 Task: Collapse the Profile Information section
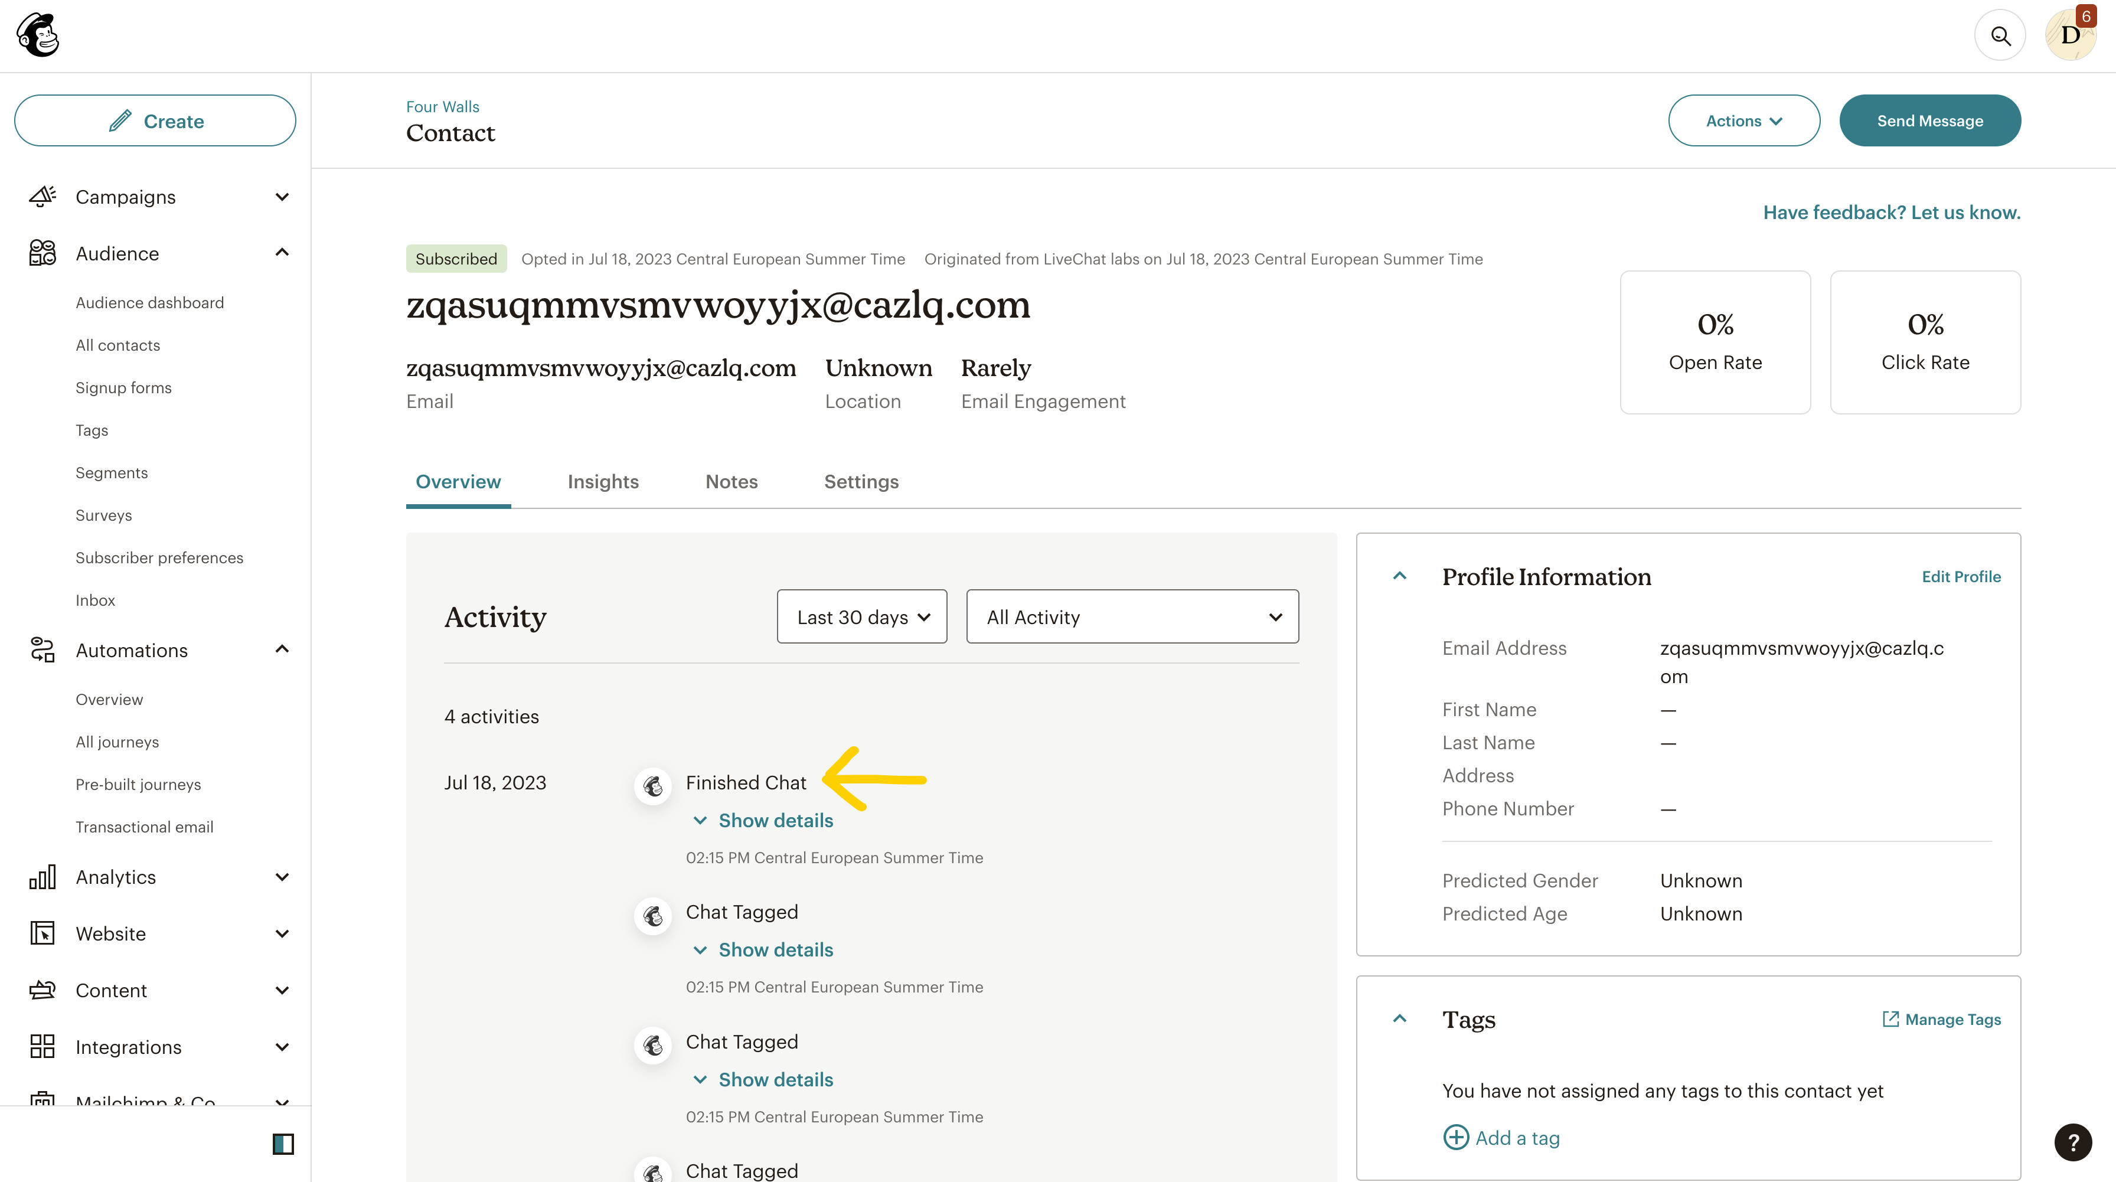(1400, 576)
